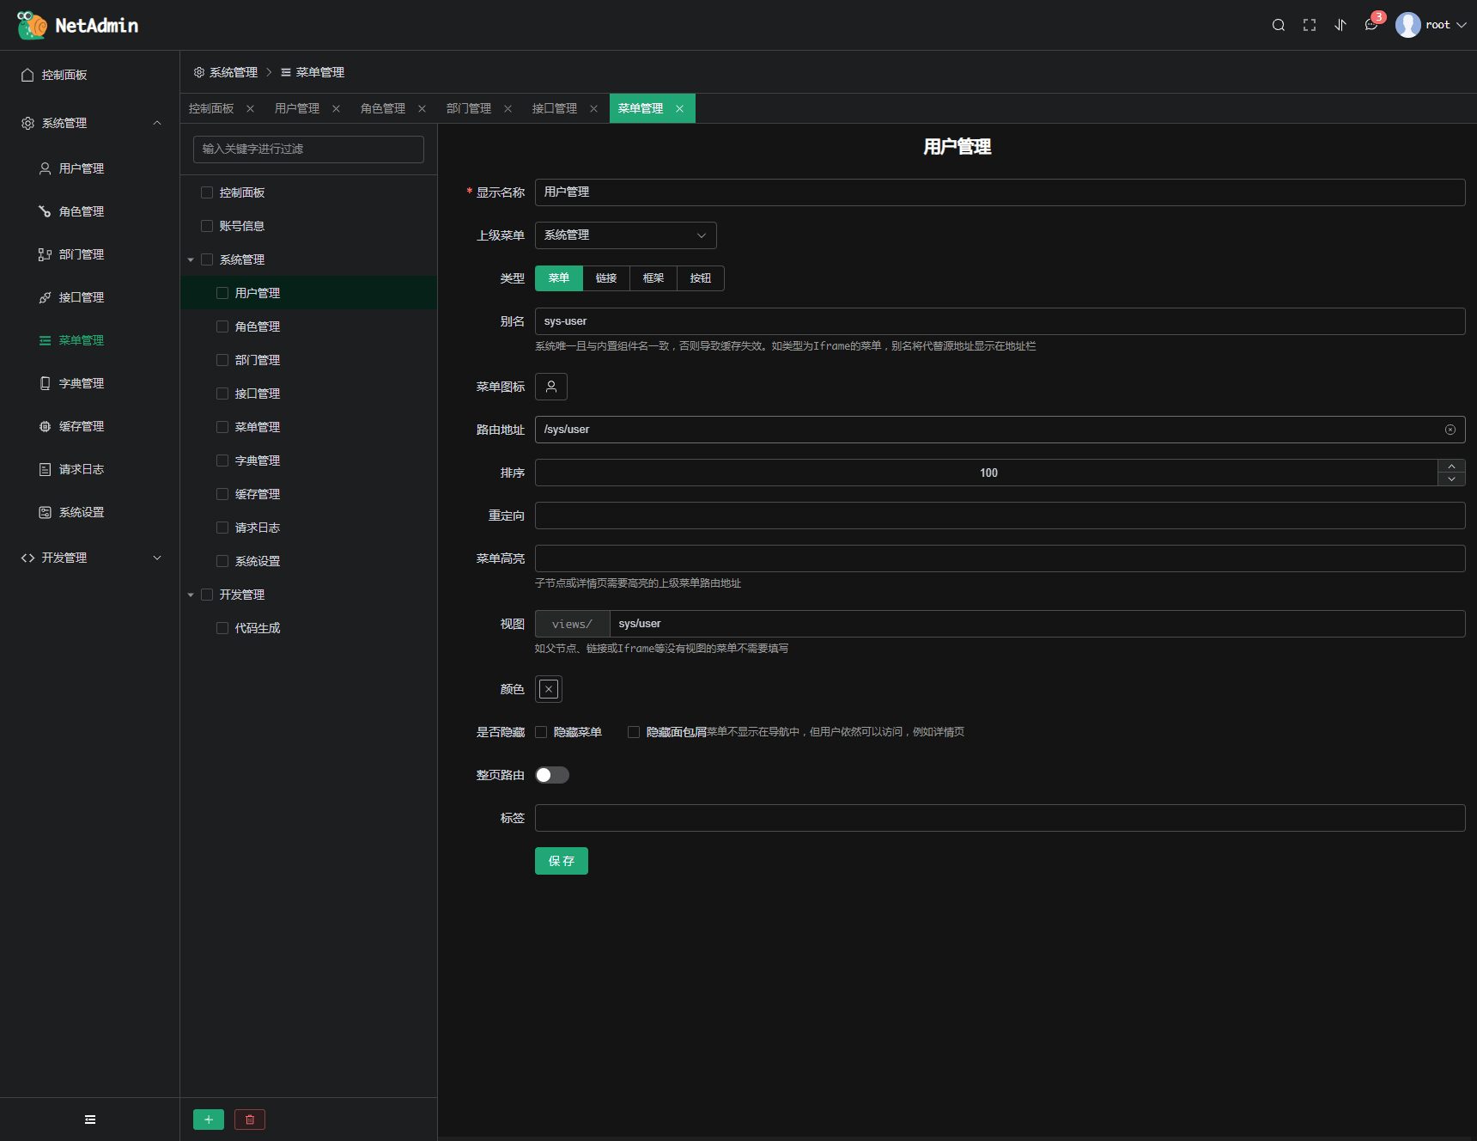Image resolution: width=1477 pixels, height=1141 pixels.
Task: Toggle fullscreen mode icon
Action: (x=1309, y=25)
